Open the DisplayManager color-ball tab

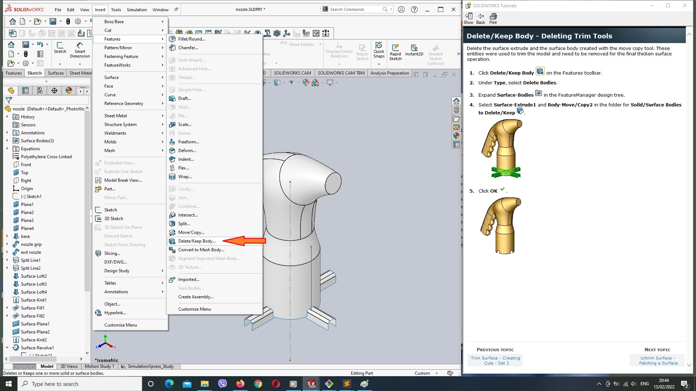pos(69,91)
